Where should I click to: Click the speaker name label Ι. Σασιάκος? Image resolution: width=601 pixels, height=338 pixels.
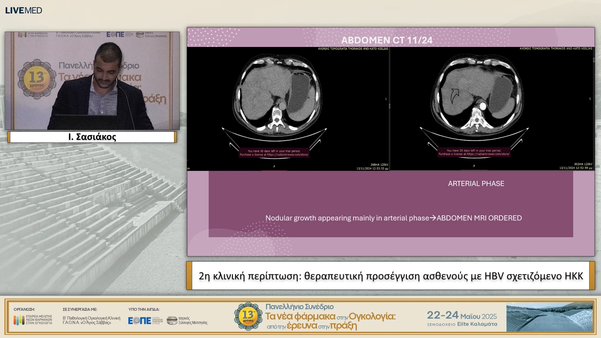pos(92,137)
